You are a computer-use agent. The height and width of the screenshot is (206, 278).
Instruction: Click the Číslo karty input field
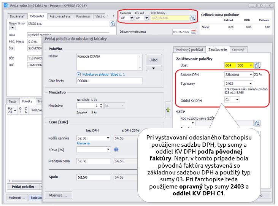109,81
